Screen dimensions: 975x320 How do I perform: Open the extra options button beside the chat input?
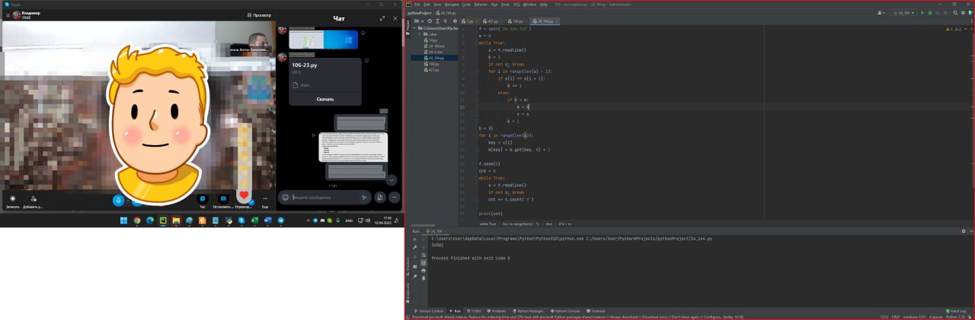pyautogui.click(x=394, y=197)
